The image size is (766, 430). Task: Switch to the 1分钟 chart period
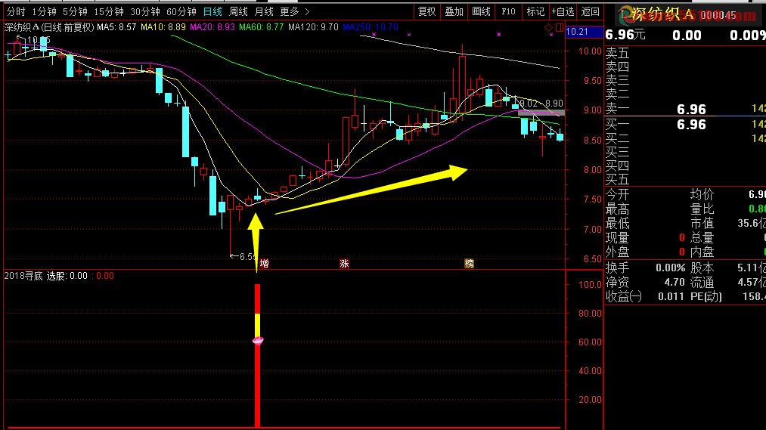pos(44,11)
